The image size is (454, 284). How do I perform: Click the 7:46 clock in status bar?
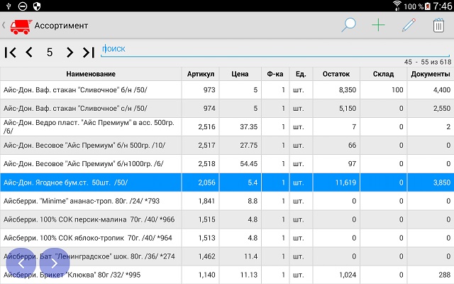click(443, 6)
